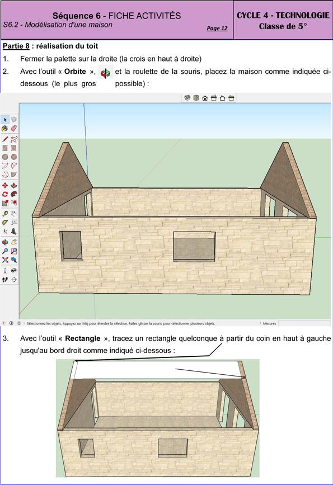Choose the Walk footprints tool
333x485 pixels.
5,280
